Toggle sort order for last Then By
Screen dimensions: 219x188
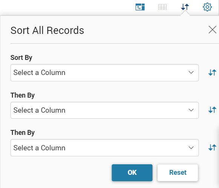coord(212,148)
